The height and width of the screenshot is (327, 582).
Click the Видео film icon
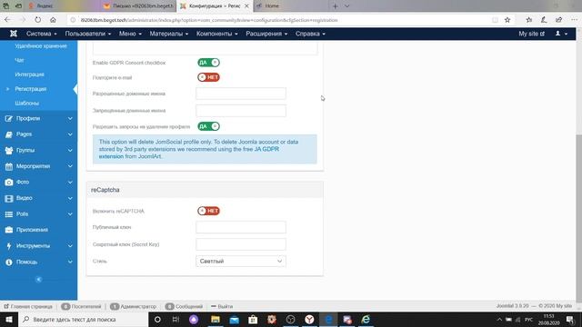[x=9, y=198]
